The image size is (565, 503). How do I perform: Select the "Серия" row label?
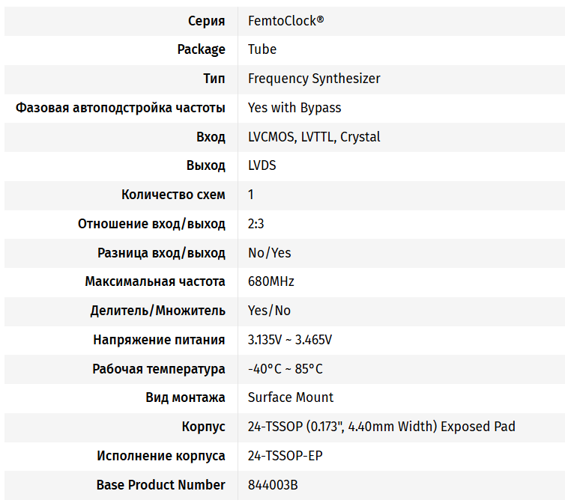(206, 20)
